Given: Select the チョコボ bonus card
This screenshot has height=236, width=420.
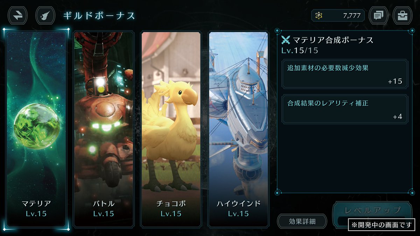Looking at the screenshot, I should click(171, 129).
